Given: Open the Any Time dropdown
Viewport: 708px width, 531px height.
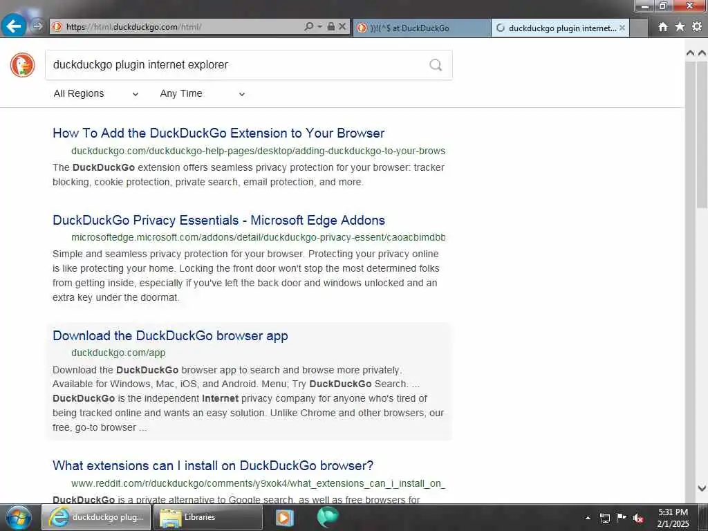Looking at the screenshot, I should point(203,94).
